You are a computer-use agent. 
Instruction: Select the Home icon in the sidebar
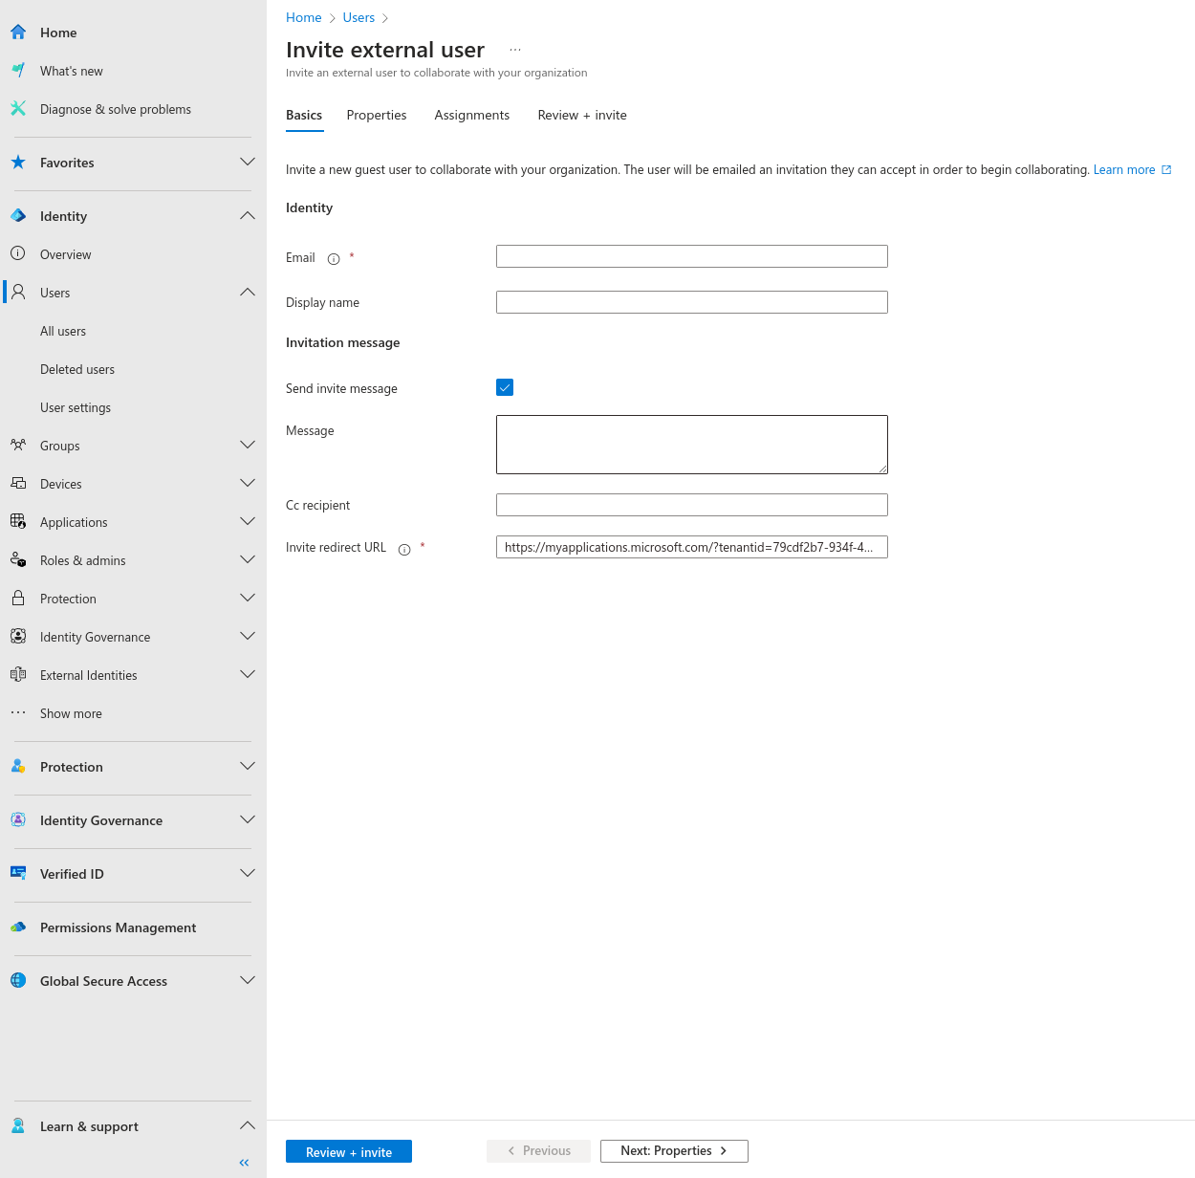[x=18, y=32]
